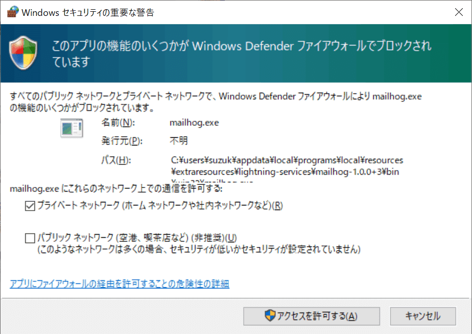
Task: Open firewall risk details link
Action: click(x=119, y=284)
